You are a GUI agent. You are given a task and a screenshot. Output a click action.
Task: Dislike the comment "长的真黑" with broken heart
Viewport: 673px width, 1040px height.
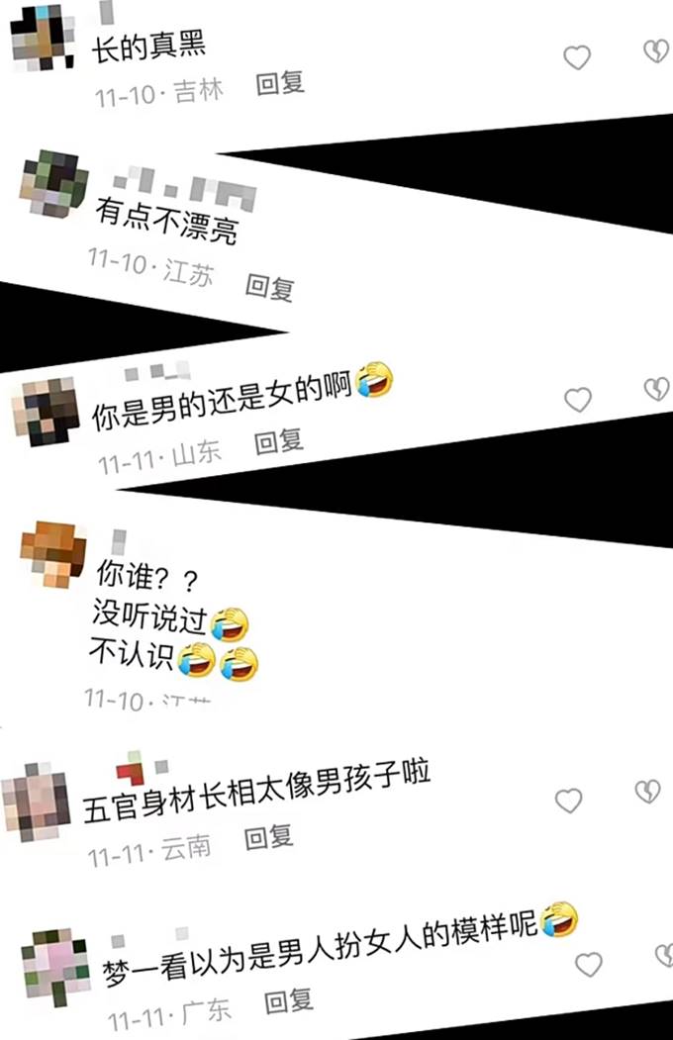656,51
